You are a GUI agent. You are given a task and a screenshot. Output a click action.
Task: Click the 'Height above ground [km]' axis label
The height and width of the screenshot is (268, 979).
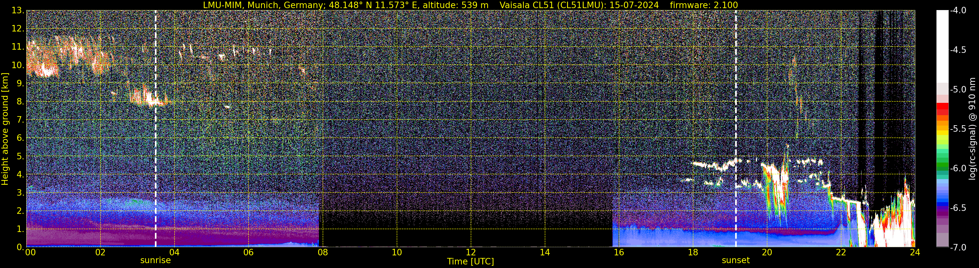click(x=5, y=129)
